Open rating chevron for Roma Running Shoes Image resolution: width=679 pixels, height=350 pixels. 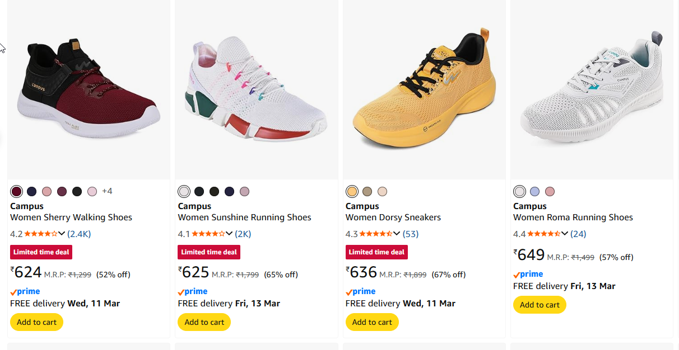[565, 234]
